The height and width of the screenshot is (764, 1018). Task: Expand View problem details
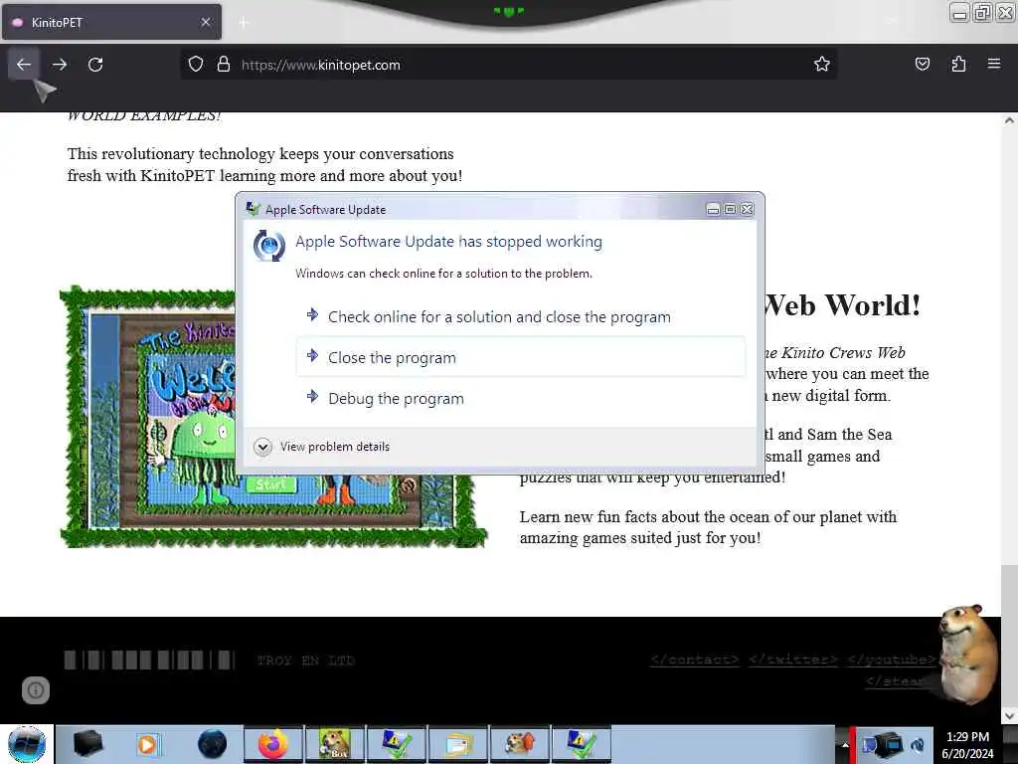pyautogui.click(x=323, y=447)
